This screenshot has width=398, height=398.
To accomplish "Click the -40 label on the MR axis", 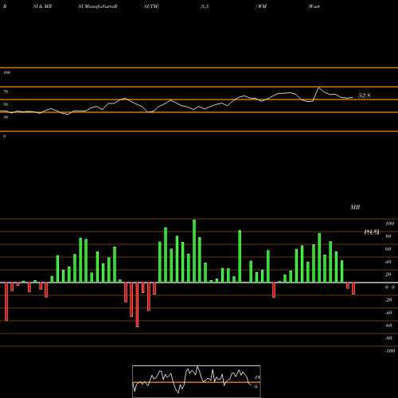I will [388, 313].
